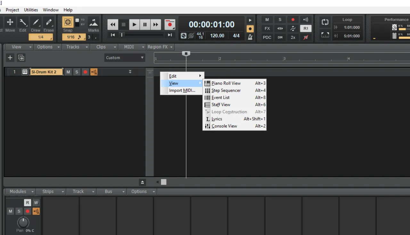Click the Stop transport button
The height and width of the screenshot is (235, 410).
click(x=124, y=24)
